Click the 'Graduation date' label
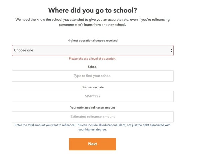Image resolution: width=200 pixels, height=157 pixels. click(93, 87)
